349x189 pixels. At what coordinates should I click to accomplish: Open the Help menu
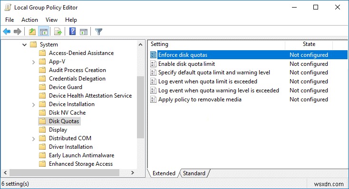pyautogui.click(x=71, y=20)
